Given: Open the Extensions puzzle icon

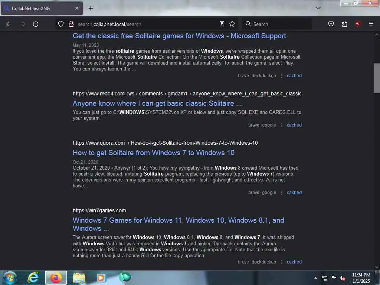Looking at the screenshot, I should [344, 24].
